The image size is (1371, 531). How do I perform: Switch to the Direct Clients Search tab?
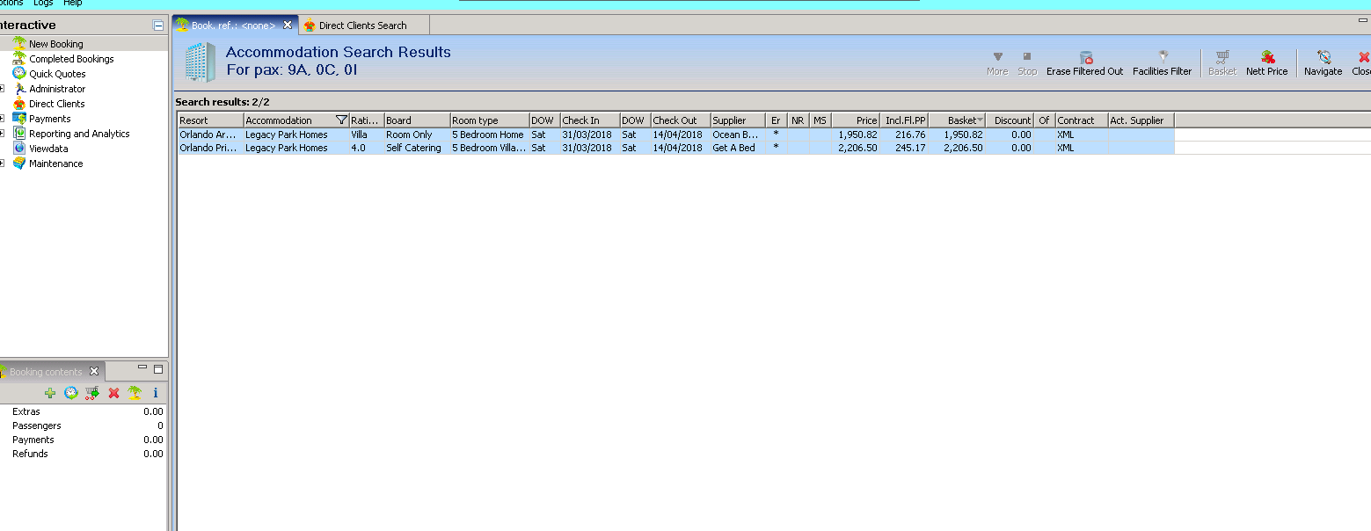(362, 25)
